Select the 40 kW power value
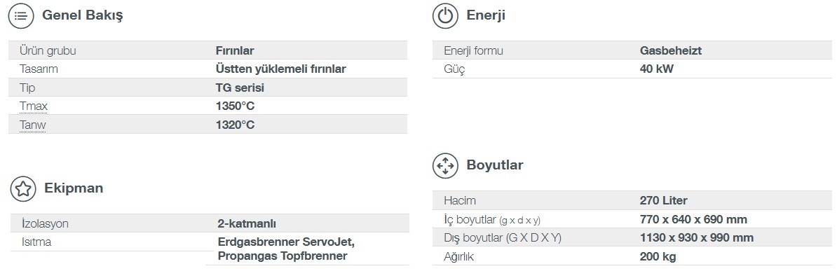837x278 pixels. (x=657, y=69)
